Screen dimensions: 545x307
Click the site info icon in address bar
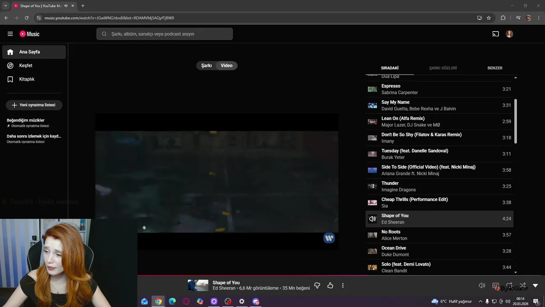39,18
